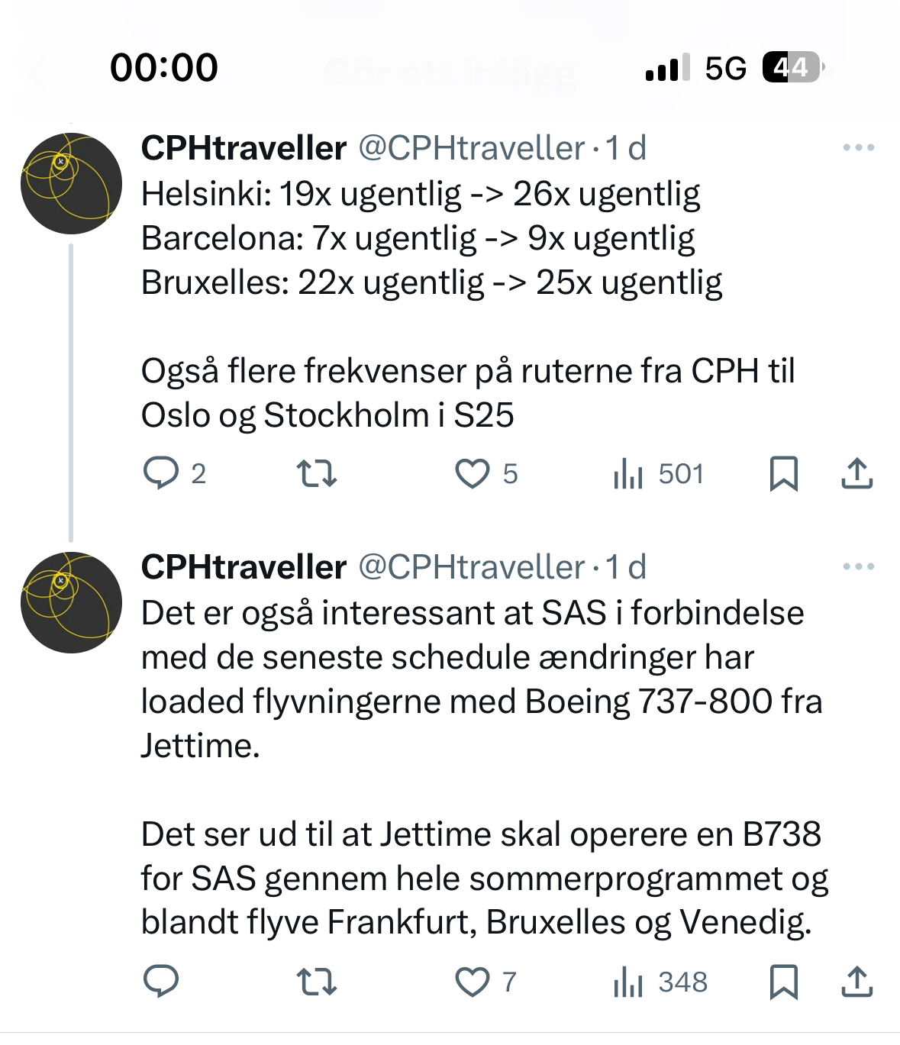Open more options for Jettime tweet

(x=858, y=567)
